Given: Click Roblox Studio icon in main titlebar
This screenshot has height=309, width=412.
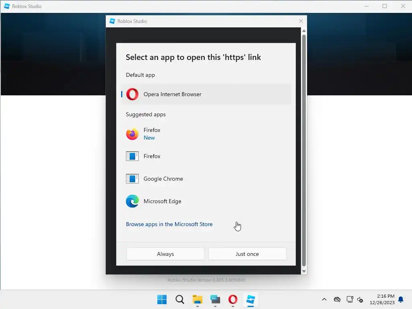Looking at the screenshot, I should pos(7,6).
